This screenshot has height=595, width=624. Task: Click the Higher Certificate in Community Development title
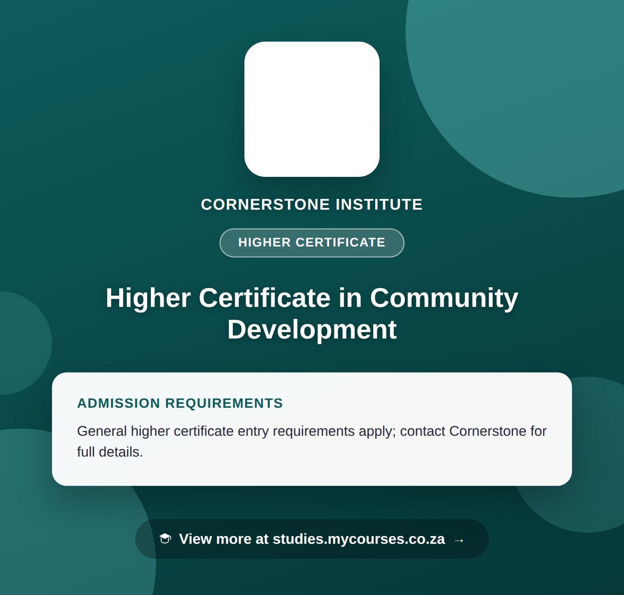tap(312, 313)
